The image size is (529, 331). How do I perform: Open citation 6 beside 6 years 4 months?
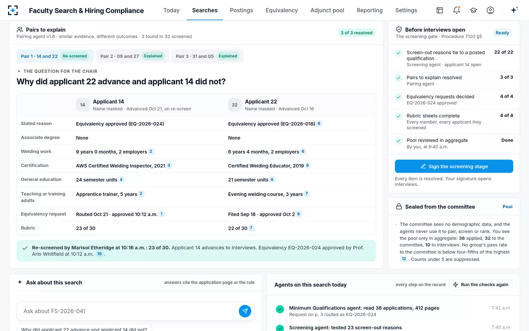click(303, 152)
